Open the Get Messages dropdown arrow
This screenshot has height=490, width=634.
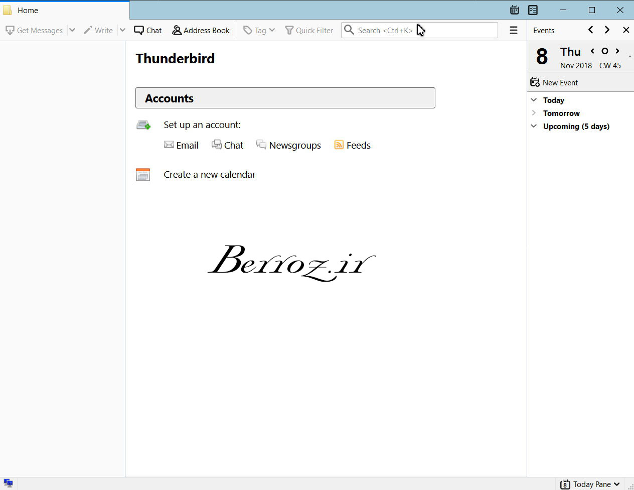(x=72, y=30)
